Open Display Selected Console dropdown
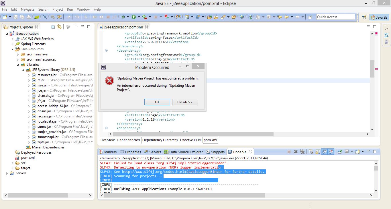Screen dimensions: 391x209 point(352,152)
